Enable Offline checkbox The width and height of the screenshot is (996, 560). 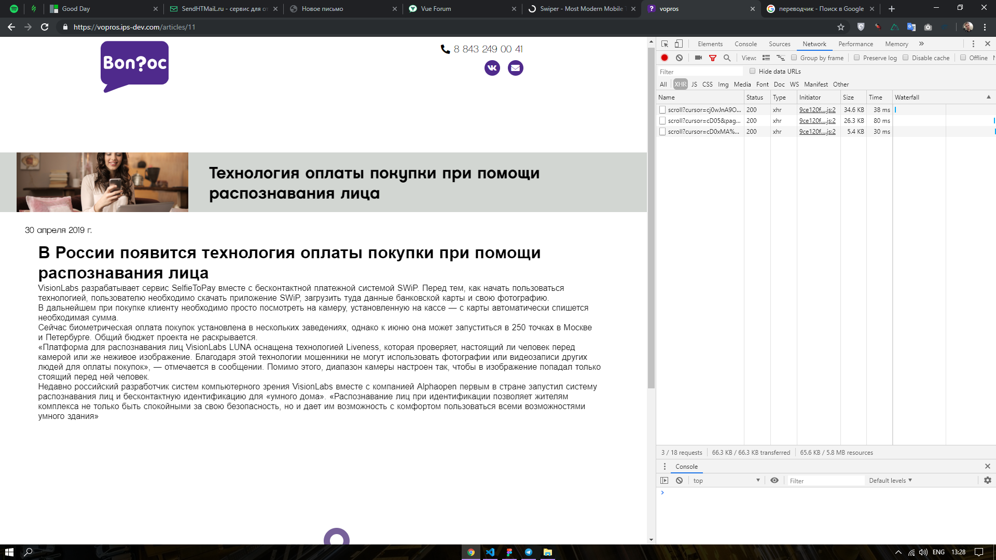tap(963, 58)
